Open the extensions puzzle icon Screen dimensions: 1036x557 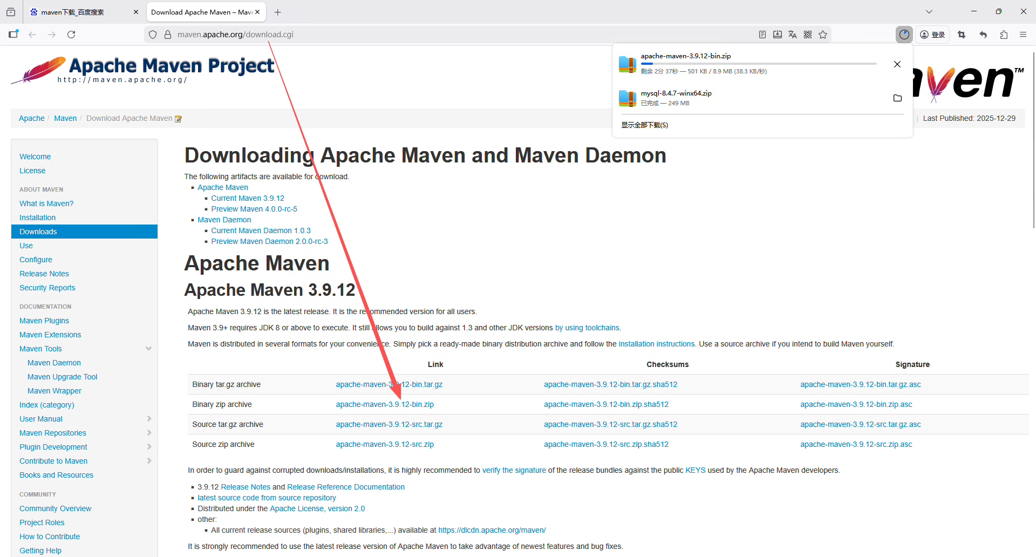click(x=1004, y=35)
